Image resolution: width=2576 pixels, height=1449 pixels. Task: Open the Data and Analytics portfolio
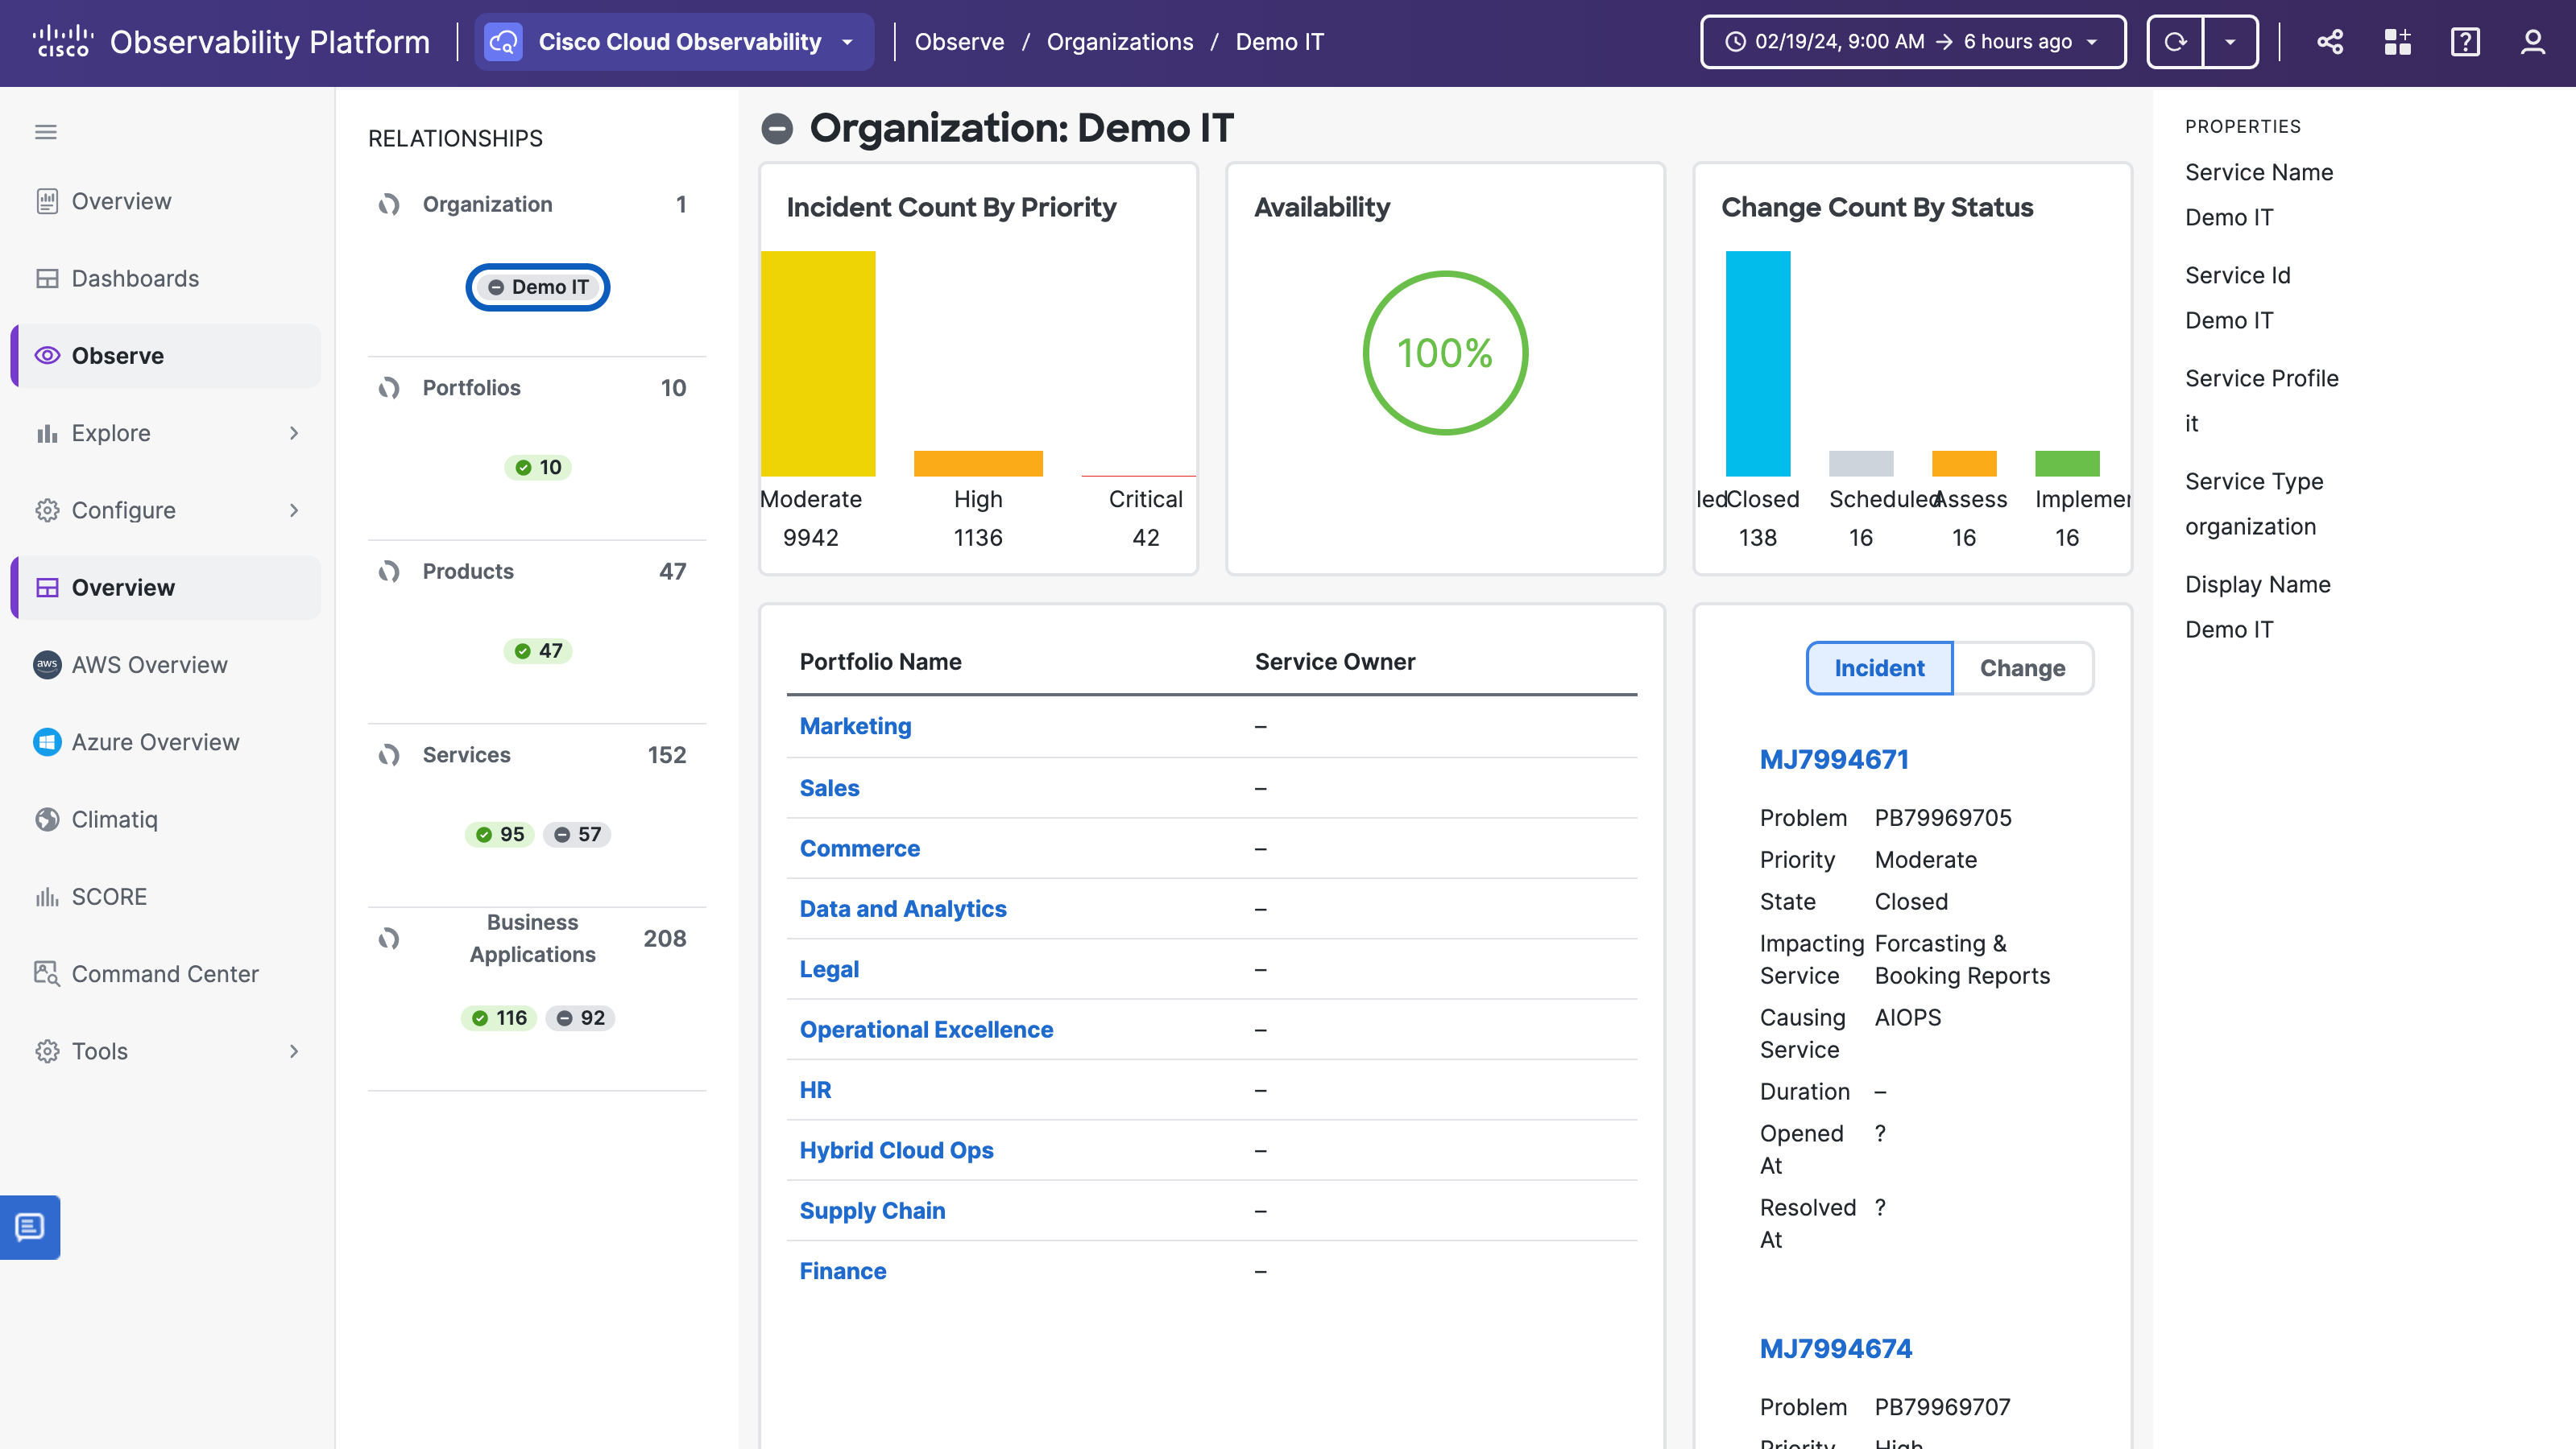903,910
